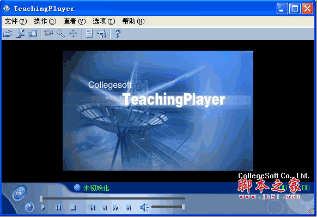Click the large round open button in player panel
The width and height of the screenshot is (317, 217).
(x=20, y=194)
